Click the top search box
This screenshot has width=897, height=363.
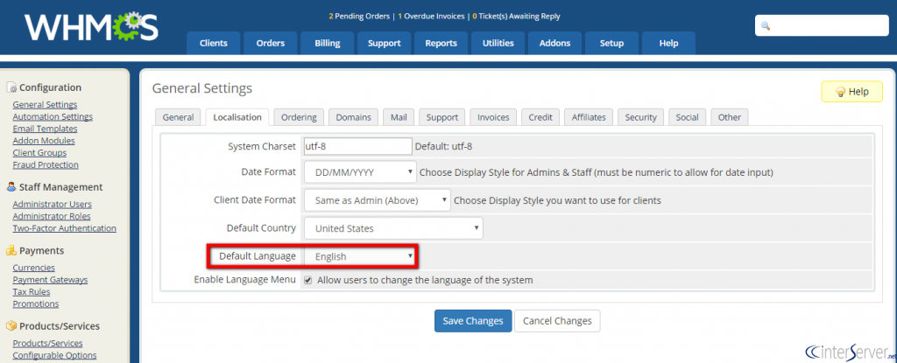tap(822, 25)
